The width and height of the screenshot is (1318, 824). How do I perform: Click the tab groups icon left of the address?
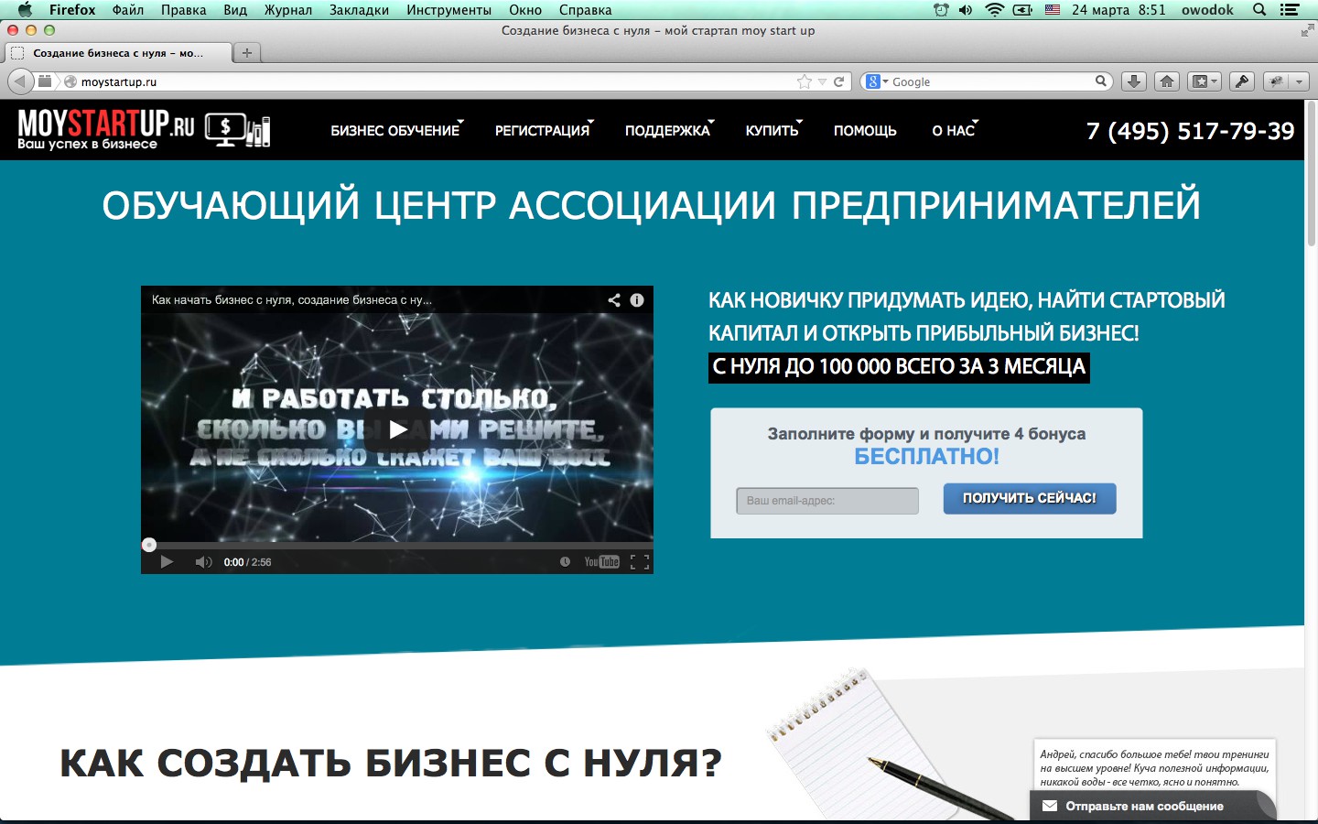(x=44, y=81)
